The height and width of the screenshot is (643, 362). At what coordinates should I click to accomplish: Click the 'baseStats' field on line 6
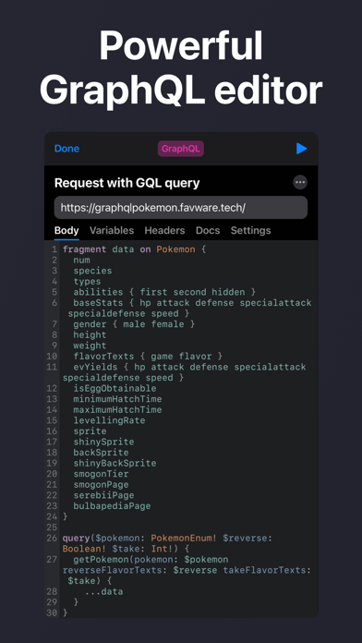[98, 303]
